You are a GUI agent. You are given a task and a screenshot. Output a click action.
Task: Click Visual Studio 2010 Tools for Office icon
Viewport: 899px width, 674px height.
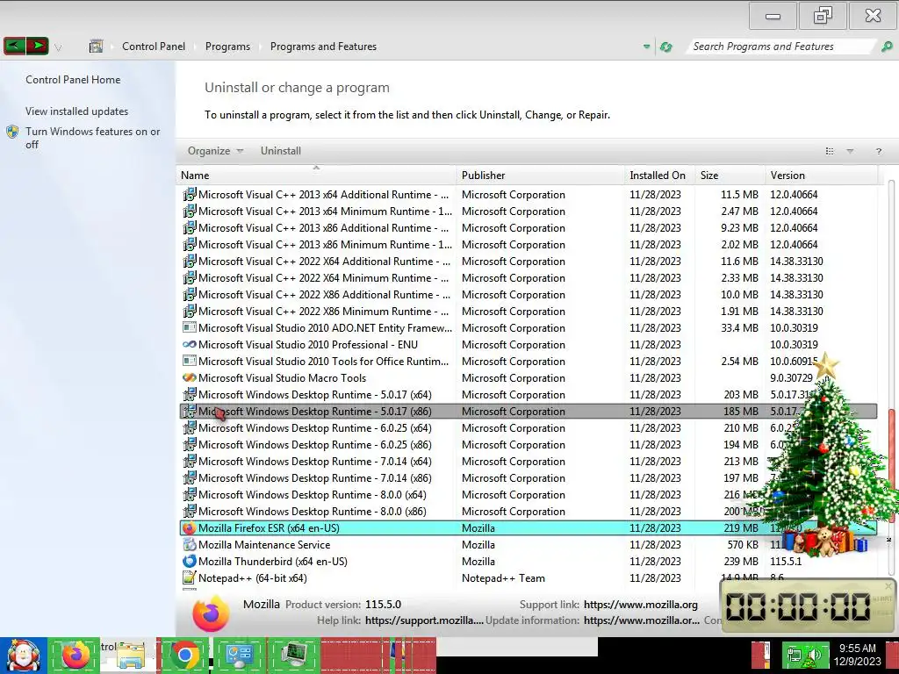[x=190, y=361]
